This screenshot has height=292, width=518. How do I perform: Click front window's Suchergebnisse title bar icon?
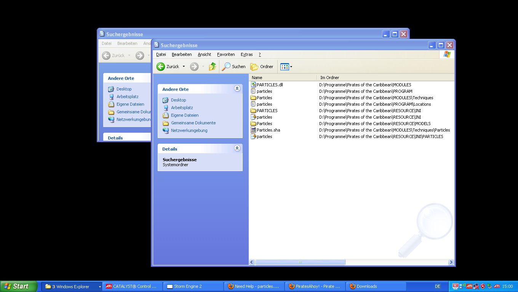coord(157,45)
